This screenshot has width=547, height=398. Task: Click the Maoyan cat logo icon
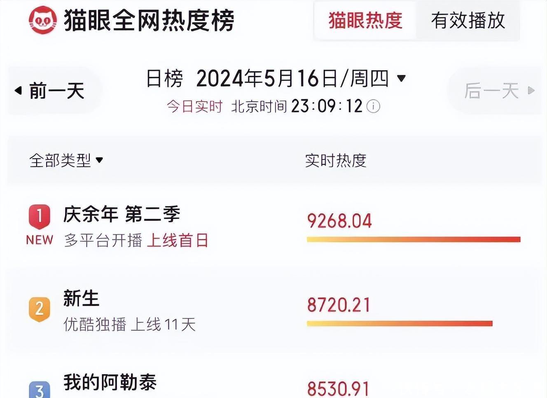point(43,20)
